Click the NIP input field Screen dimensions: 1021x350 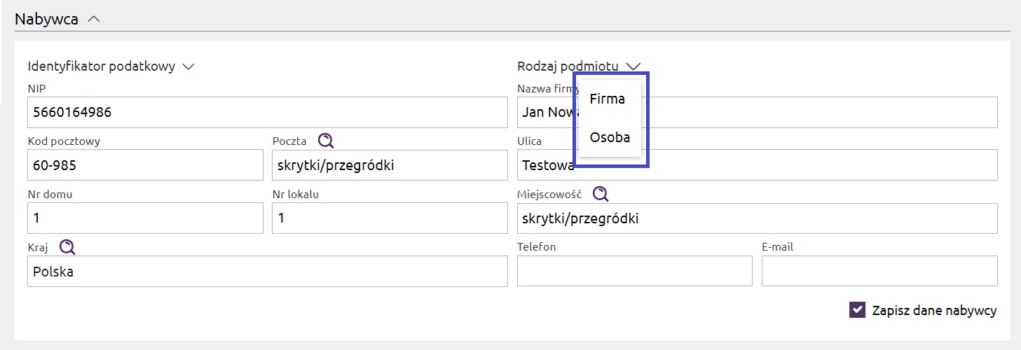tap(268, 112)
